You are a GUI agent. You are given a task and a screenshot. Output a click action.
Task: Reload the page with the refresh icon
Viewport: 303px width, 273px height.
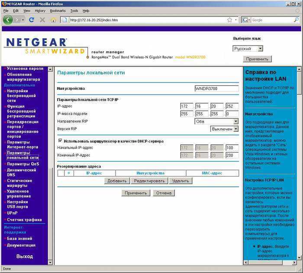pos(32,20)
